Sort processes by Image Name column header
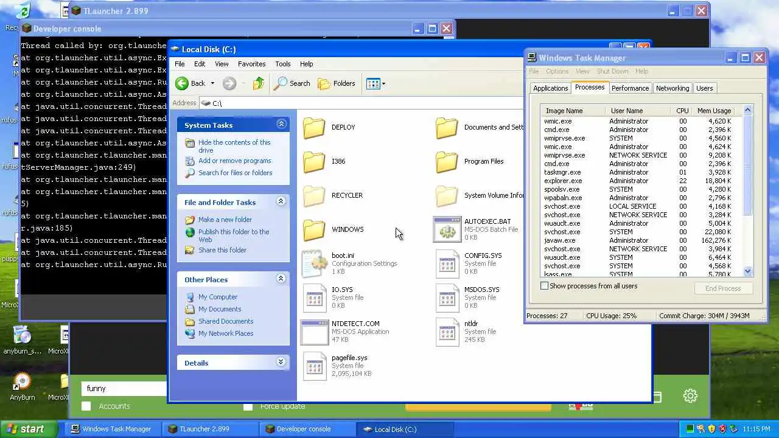This screenshot has width=779, height=438. click(x=573, y=111)
